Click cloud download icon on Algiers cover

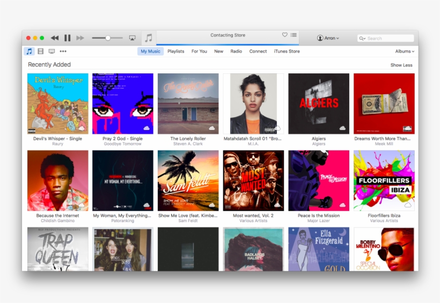[x=342, y=128]
